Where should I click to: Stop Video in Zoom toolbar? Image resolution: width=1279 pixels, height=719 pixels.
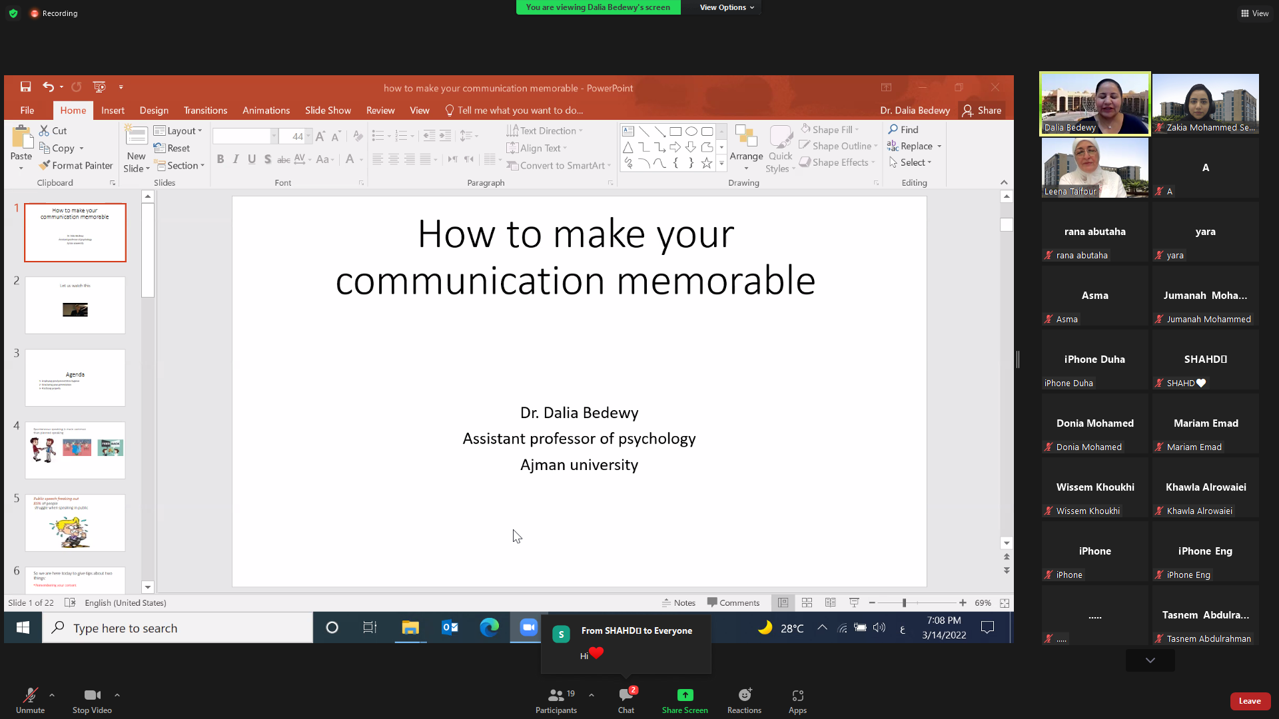[x=92, y=695]
